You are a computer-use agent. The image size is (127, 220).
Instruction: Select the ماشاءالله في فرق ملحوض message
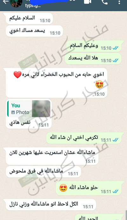(43, 172)
